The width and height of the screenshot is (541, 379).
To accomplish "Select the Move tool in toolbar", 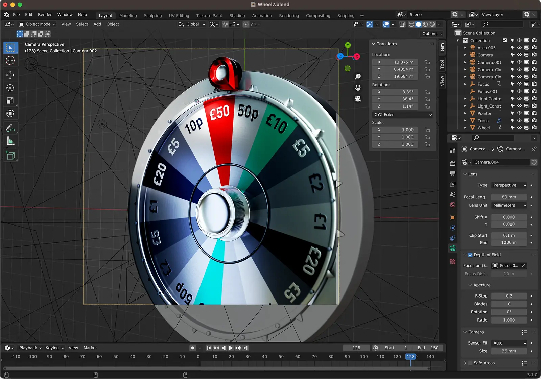I will click(x=10, y=75).
